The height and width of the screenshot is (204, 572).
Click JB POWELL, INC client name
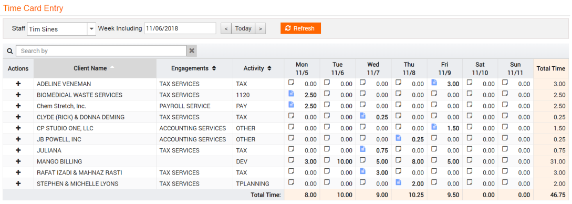(59, 139)
